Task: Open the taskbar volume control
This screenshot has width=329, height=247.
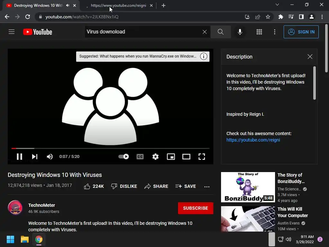Action: [289, 239]
